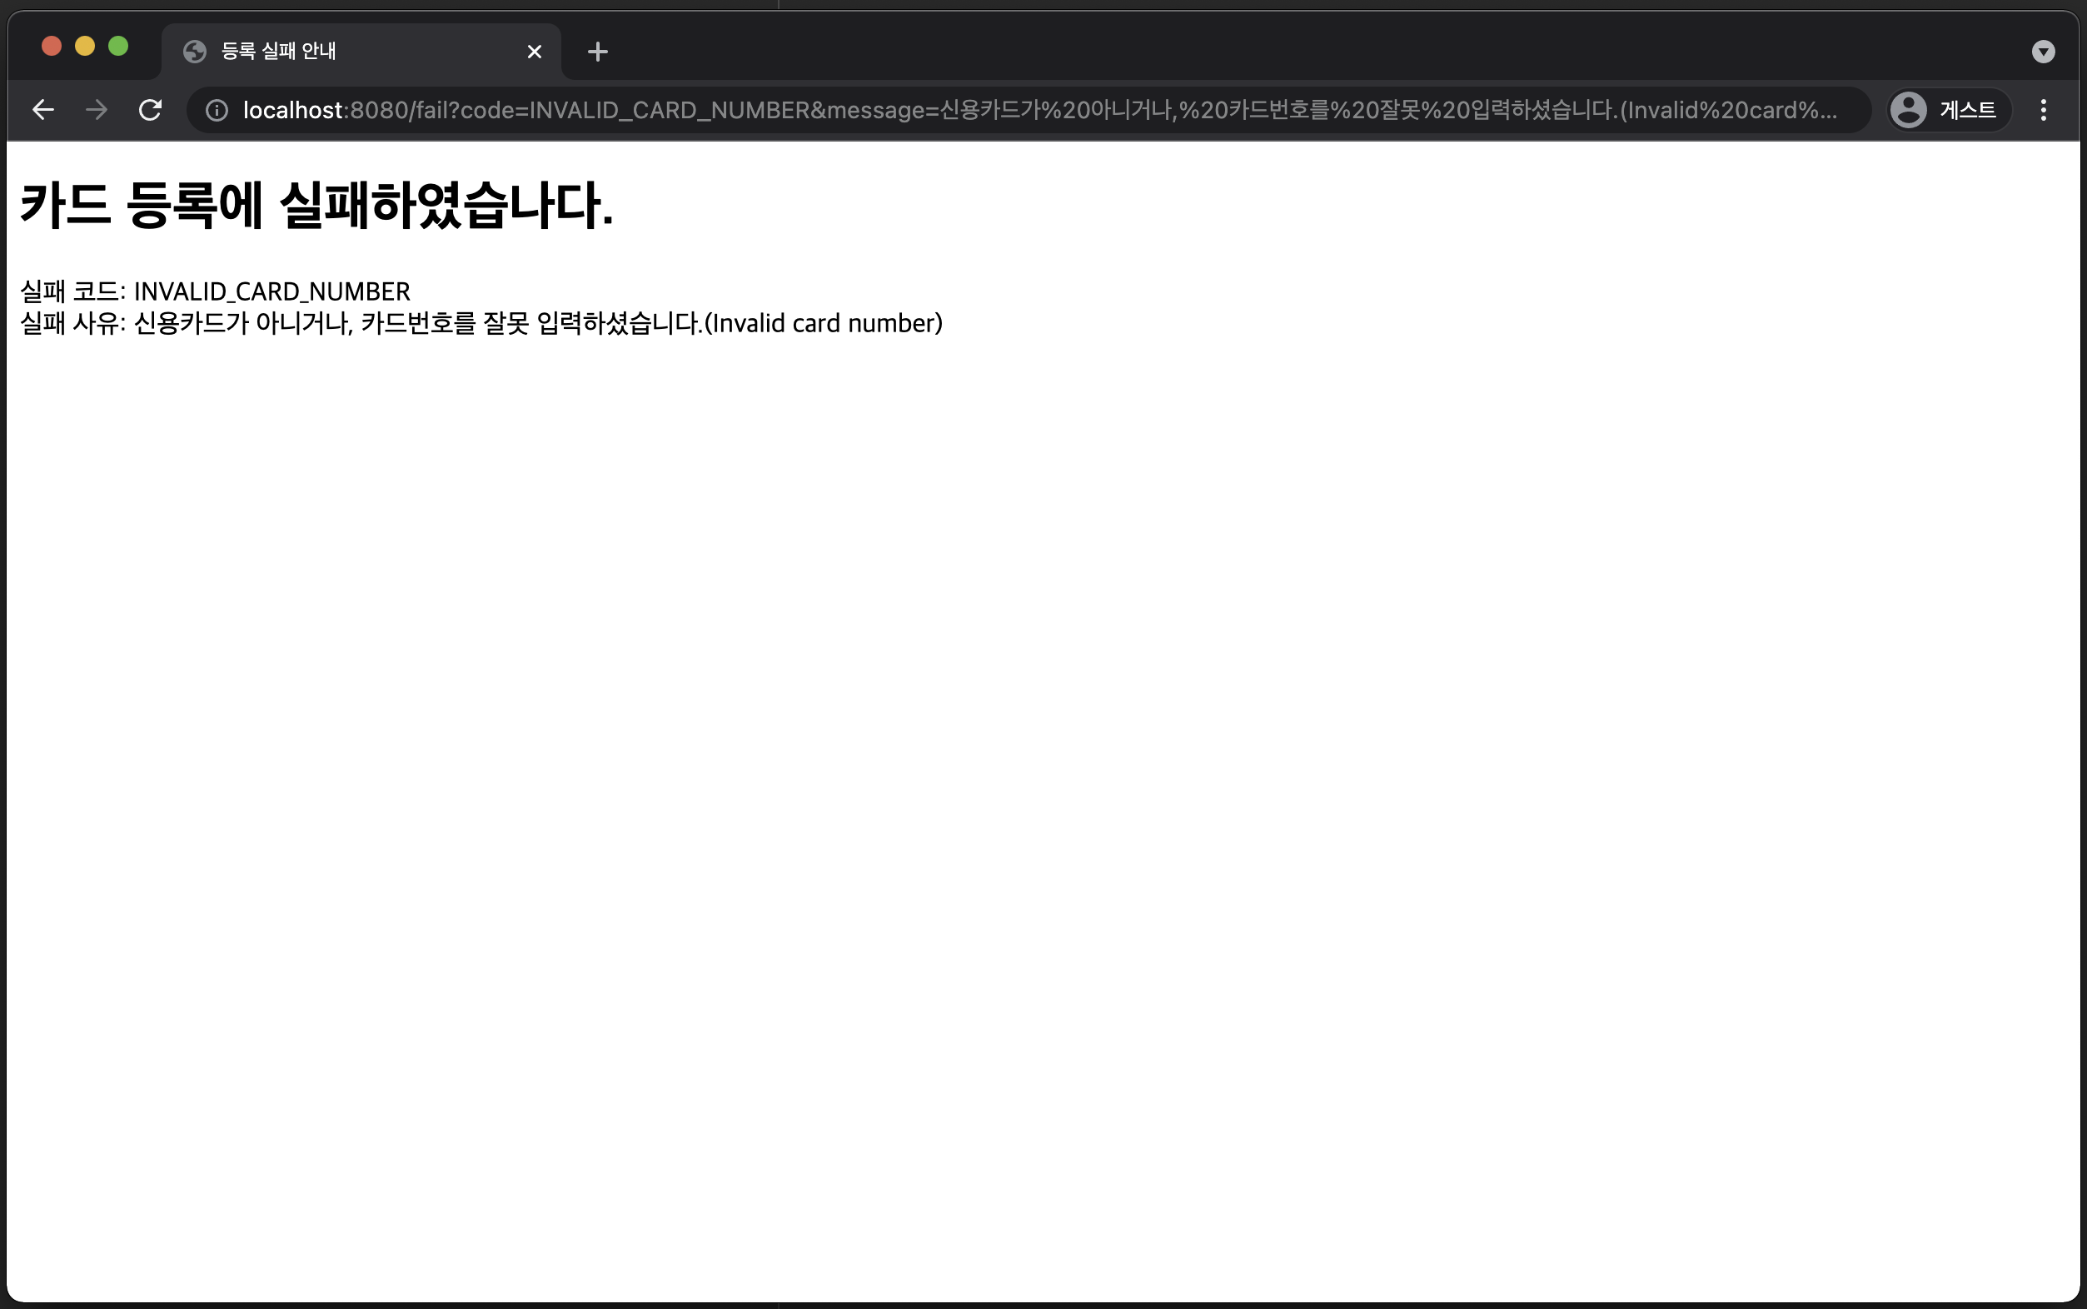Click the empty white page area
This screenshot has width=2087, height=1309.
pyautogui.click(x=1039, y=779)
